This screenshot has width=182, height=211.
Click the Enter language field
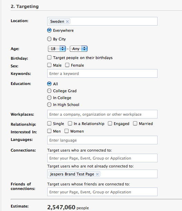102,140
